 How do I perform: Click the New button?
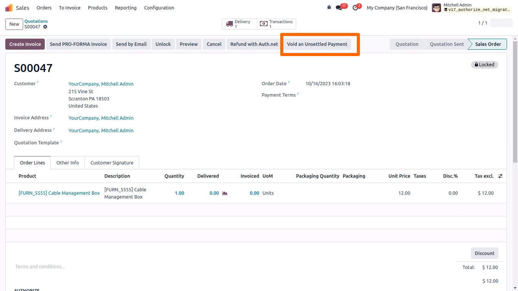(14, 24)
